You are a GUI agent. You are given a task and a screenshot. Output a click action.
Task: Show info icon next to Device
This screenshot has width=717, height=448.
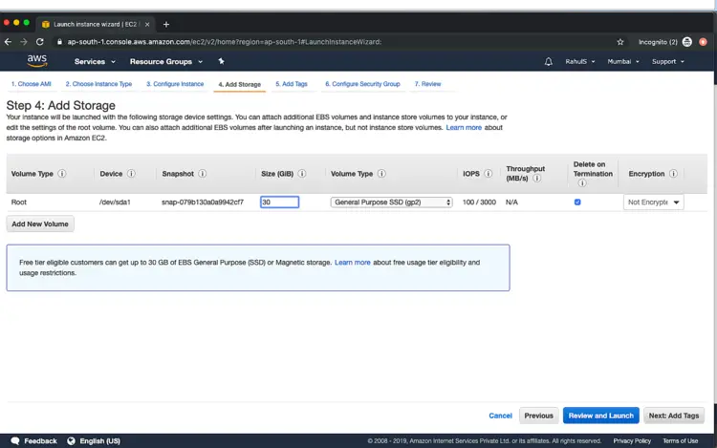131,174
